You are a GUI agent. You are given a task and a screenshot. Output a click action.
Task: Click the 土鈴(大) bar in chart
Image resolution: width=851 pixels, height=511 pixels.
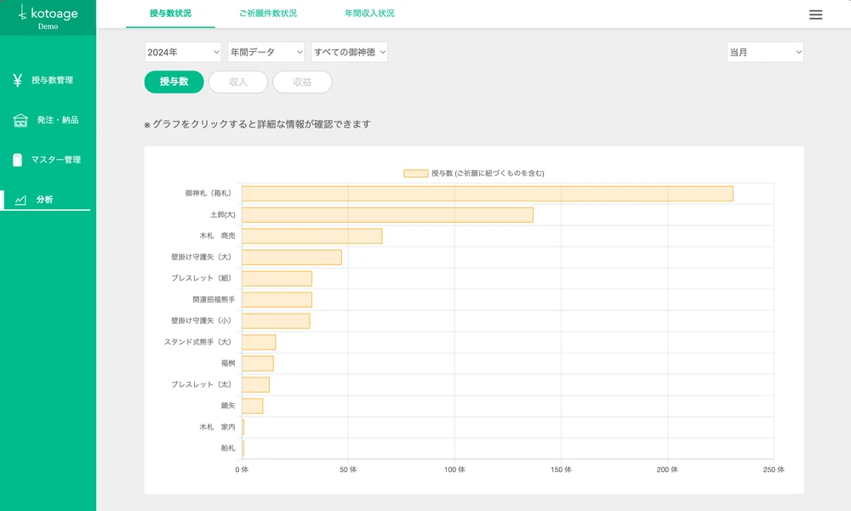coord(387,215)
